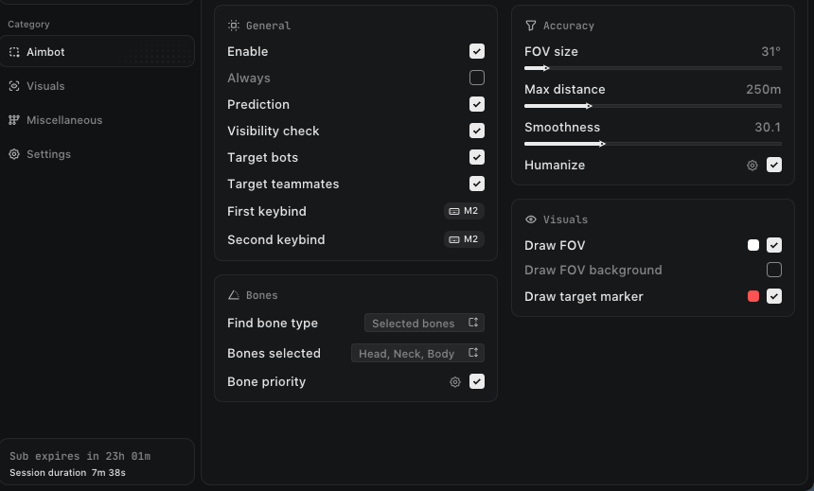Enable the Always checkbox
814x491 pixels.
point(476,78)
